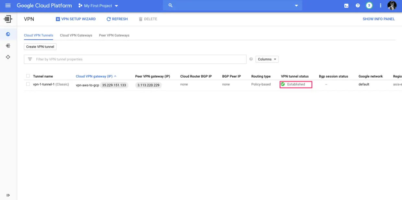The height and width of the screenshot is (200, 402).
Task: Click the 3.113.220.229 peer IP chip
Action: 148,85
